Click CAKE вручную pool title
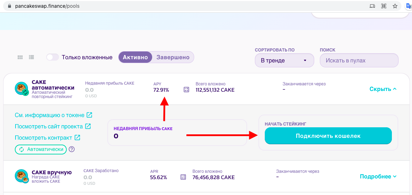 [x=52, y=172]
